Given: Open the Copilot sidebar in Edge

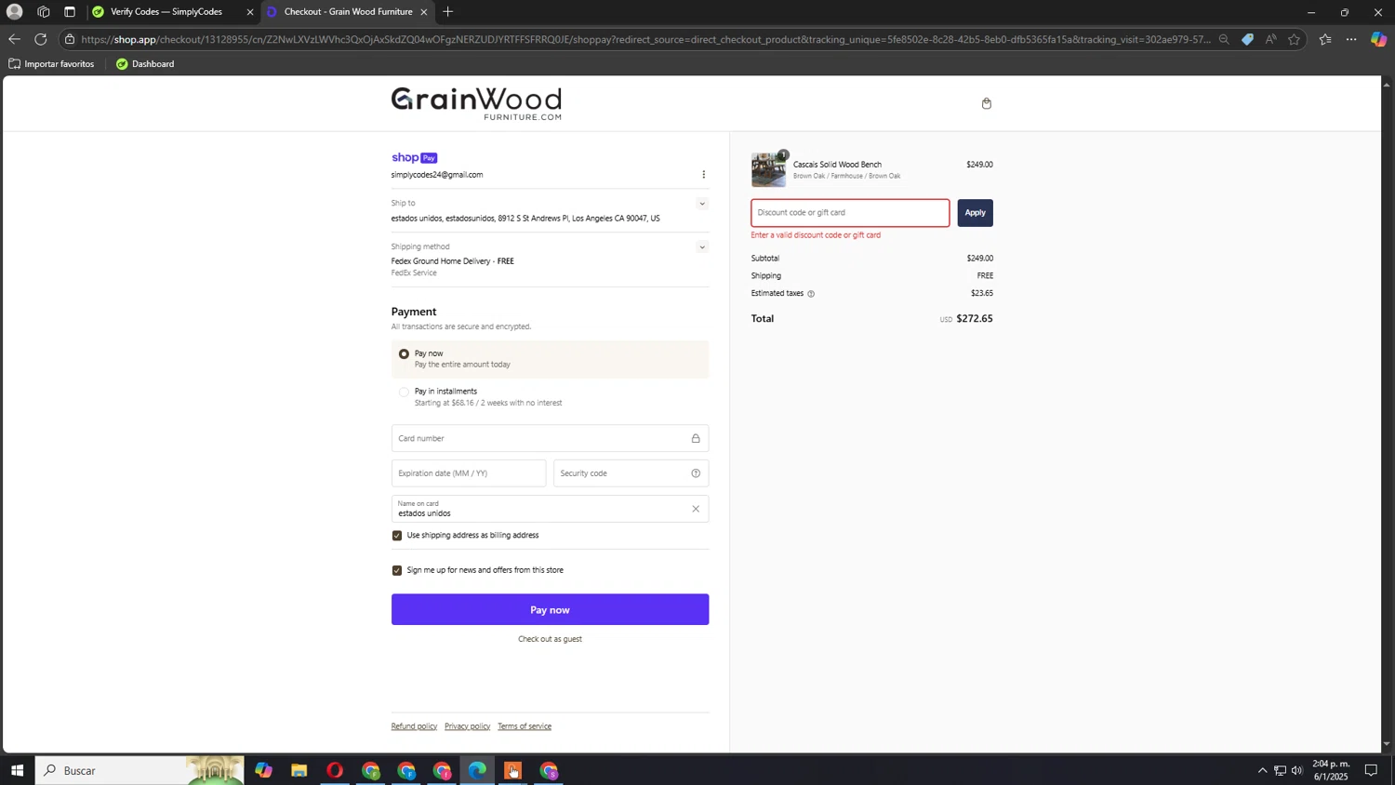Looking at the screenshot, I should (1378, 39).
